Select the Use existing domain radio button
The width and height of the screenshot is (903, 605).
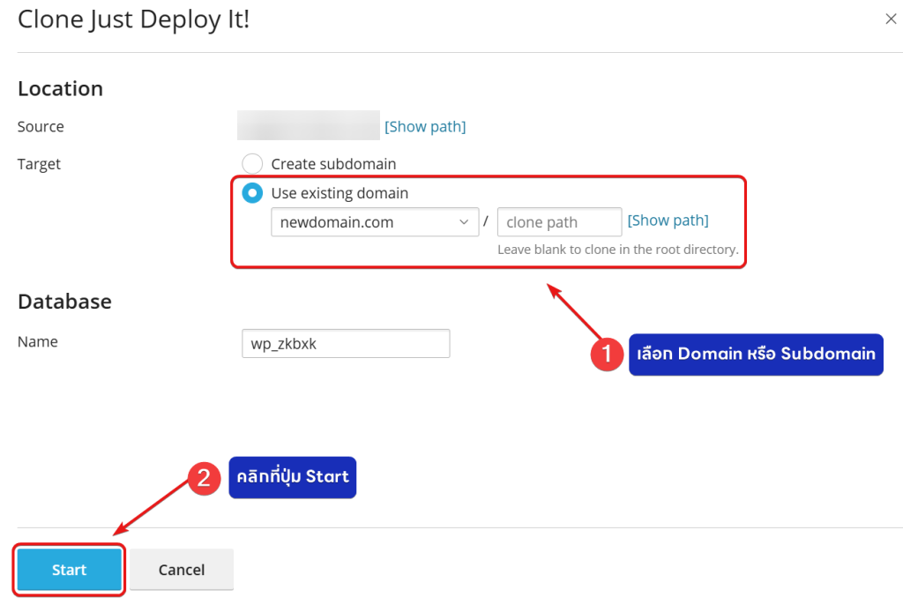(252, 193)
